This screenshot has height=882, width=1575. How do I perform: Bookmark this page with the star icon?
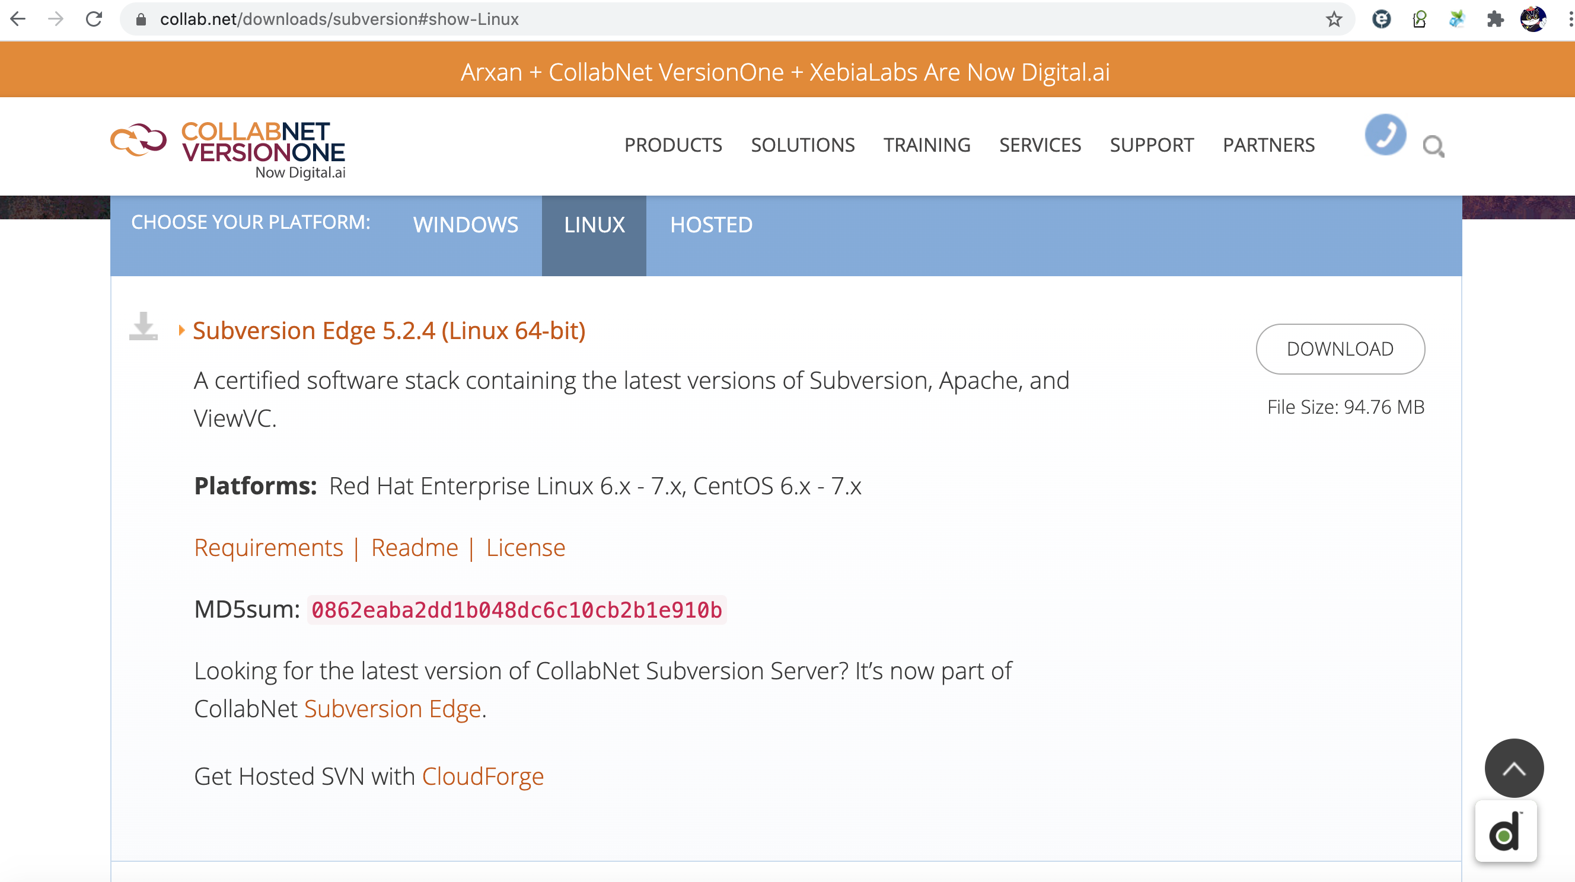click(x=1334, y=19)
